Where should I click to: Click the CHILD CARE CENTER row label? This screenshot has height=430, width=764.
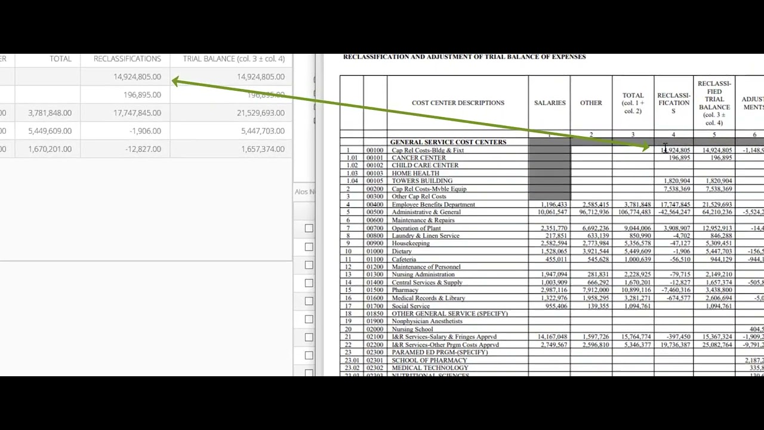coord(425,165)
